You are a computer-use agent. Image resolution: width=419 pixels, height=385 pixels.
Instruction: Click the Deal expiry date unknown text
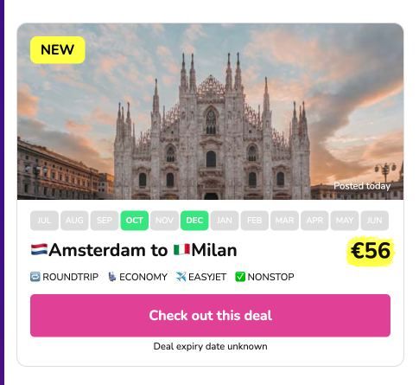click(210, 346)
